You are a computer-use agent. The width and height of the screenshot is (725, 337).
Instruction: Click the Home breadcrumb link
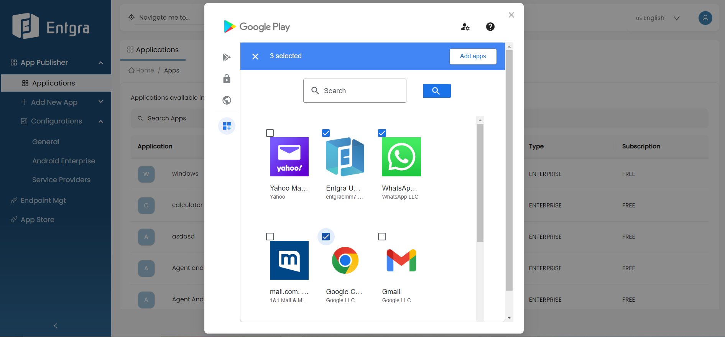pyautogui.click(x=145, y=70)
